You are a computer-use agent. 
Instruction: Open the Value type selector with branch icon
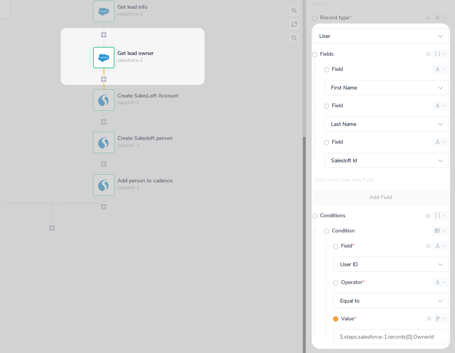(441, 318)
